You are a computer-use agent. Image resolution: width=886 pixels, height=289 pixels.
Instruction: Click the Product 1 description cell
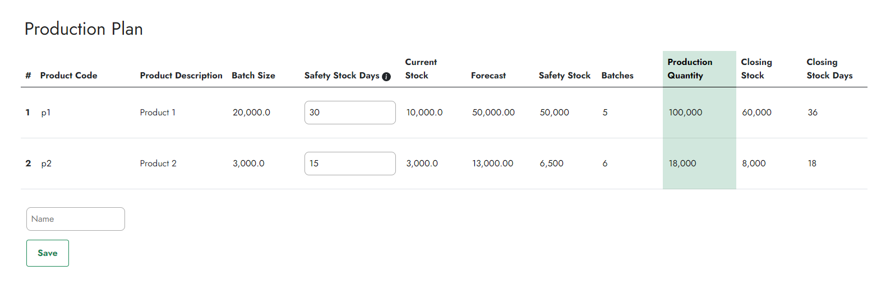pyautogui.click(x=158, y=113)
